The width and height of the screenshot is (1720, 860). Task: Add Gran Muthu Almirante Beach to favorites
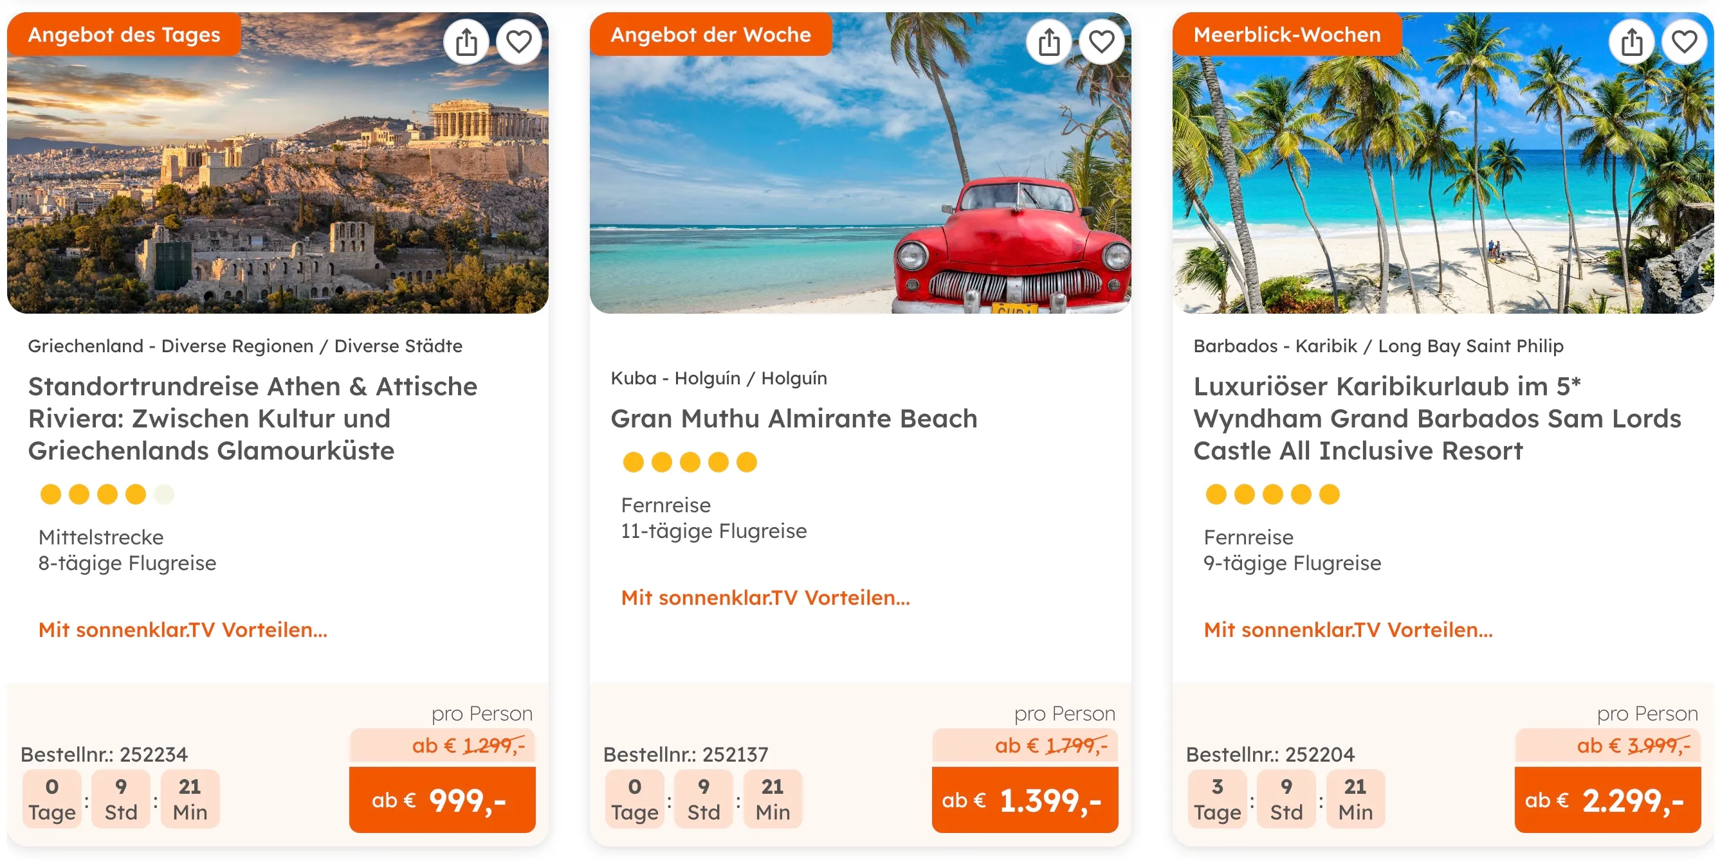pos(1102,42)
